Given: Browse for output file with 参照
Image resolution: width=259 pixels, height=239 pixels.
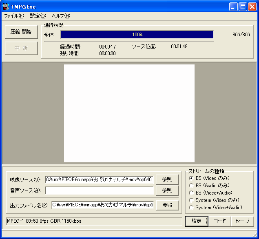Looking at the screenshot, I should click(168, 205).
